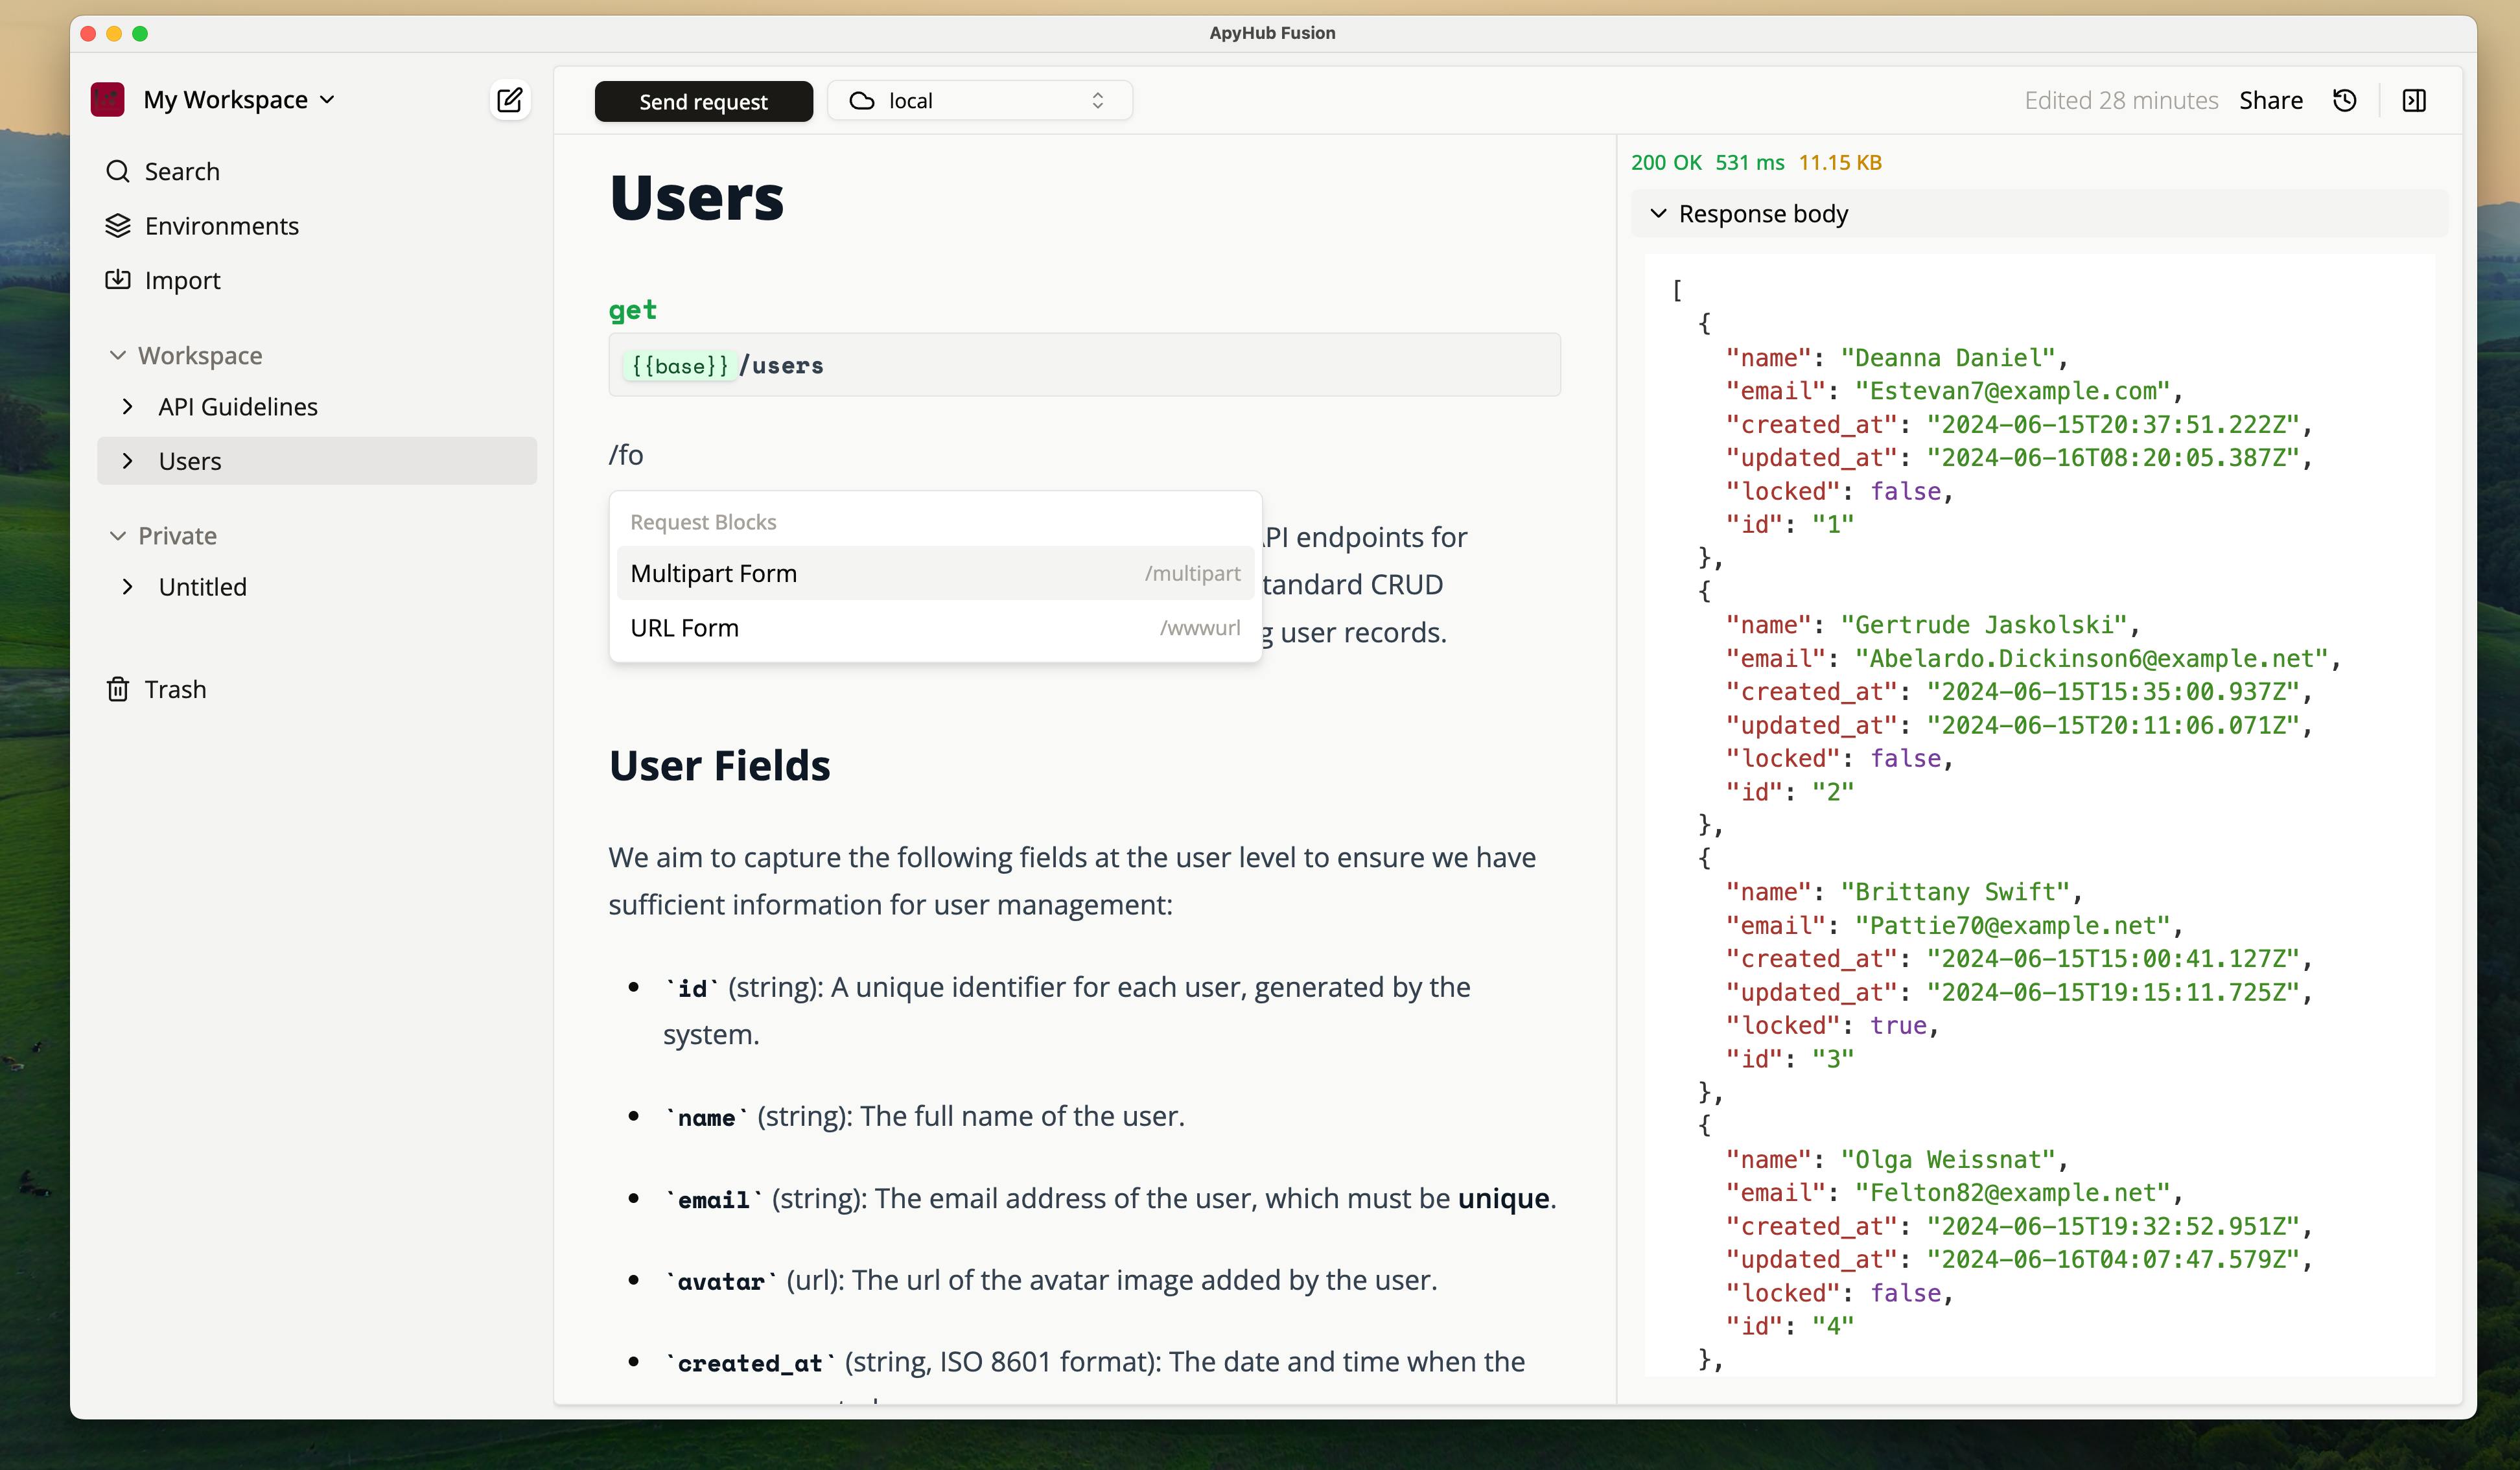The height and width of the screenshot is (1470, 2520).
Task: Open the local environment selector
Action: (980, 101)
